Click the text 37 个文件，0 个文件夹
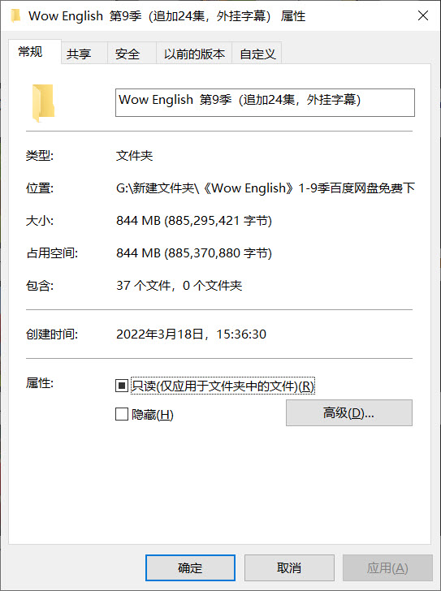The width and height of the screenshot is (441, 591). point(179,285)
